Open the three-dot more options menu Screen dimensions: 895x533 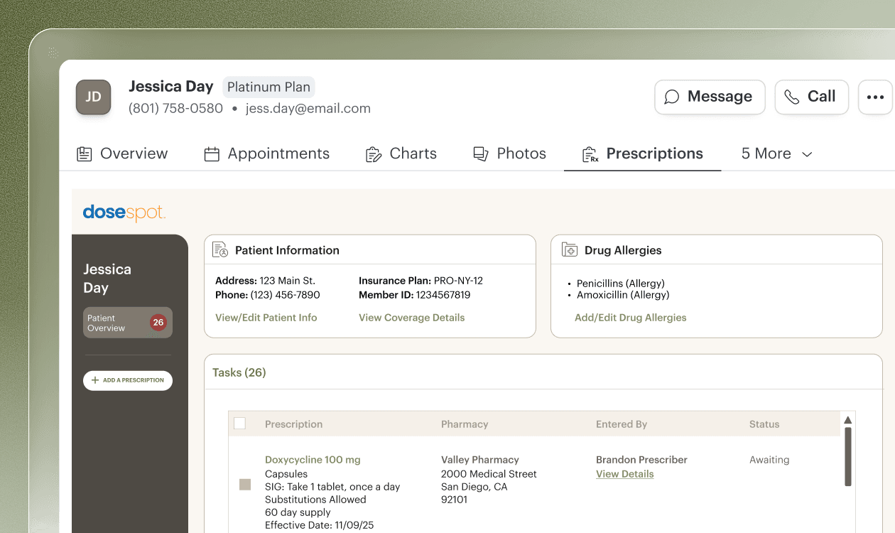click(x=875, y=97)
